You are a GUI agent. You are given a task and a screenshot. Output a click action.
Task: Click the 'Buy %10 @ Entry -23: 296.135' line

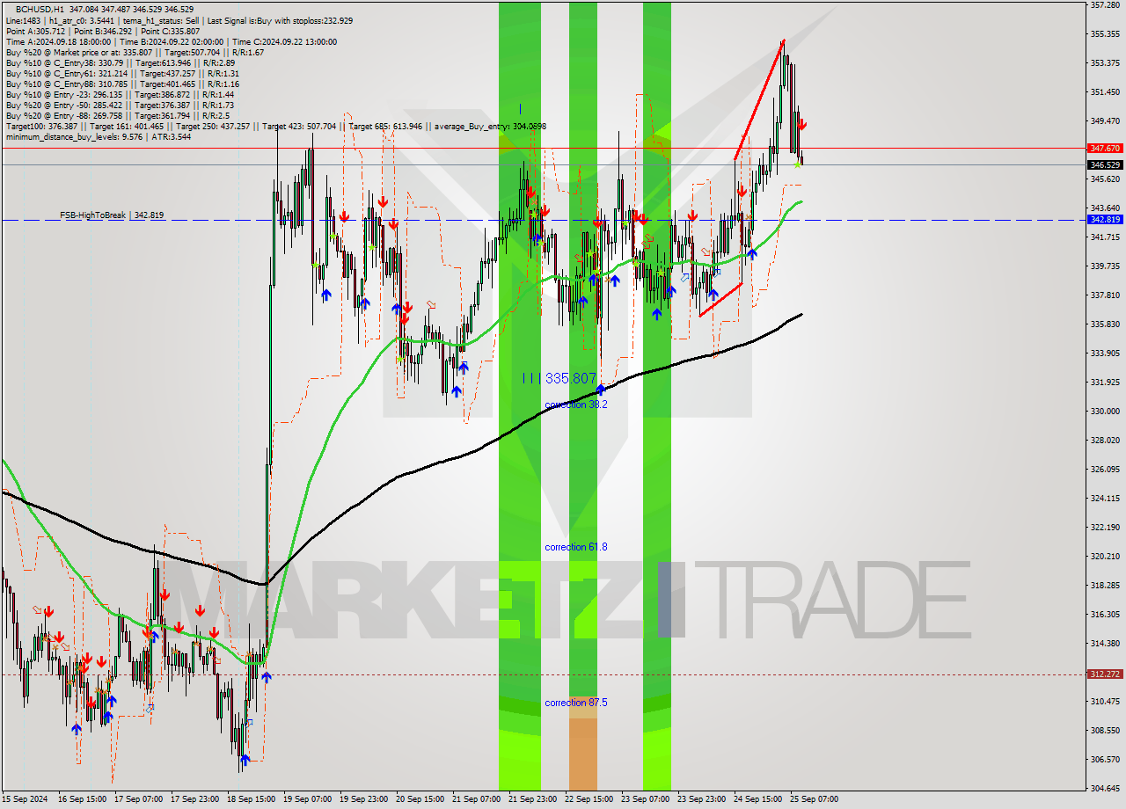pos(120,94)
